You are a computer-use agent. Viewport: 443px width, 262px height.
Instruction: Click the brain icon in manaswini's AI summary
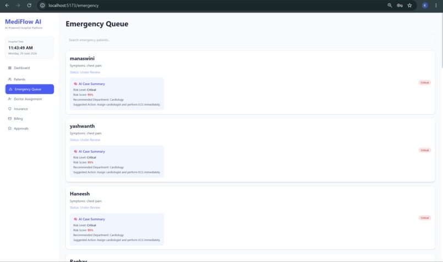[x=75, y=84]
